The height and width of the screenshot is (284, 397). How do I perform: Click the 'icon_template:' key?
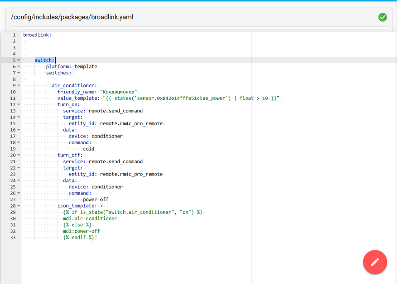tap(77, 206)
